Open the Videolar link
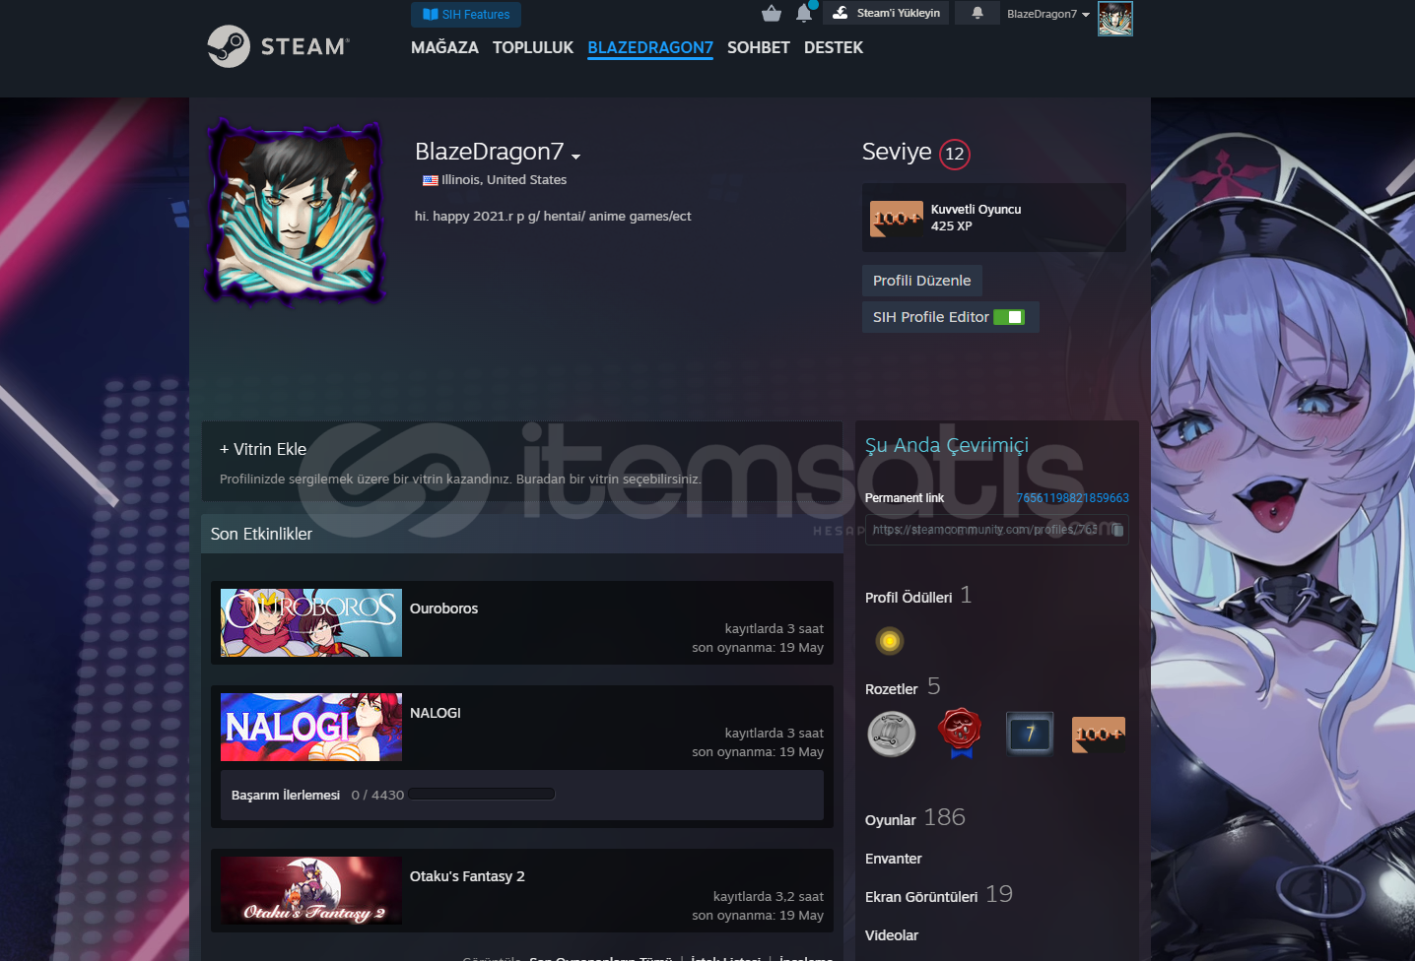Image resolution: width=1415 pixels, height=961 pixels. click(892, 935)
